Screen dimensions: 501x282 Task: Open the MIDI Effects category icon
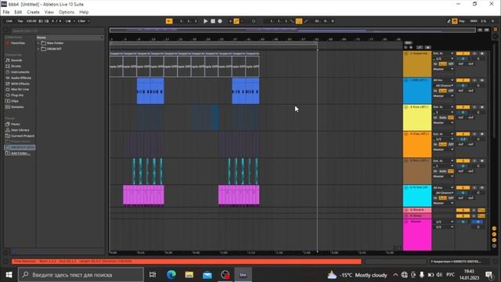click(x=8, y=84)
